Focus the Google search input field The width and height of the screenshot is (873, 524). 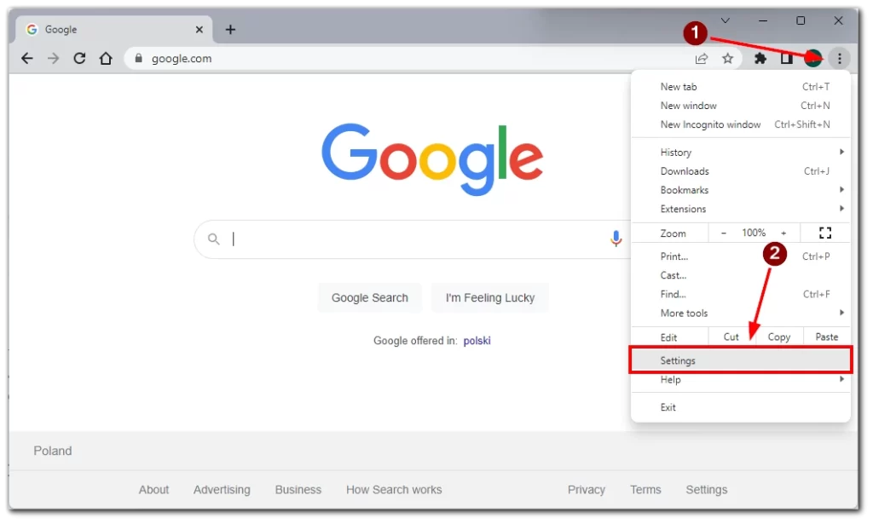coord(412,239)
